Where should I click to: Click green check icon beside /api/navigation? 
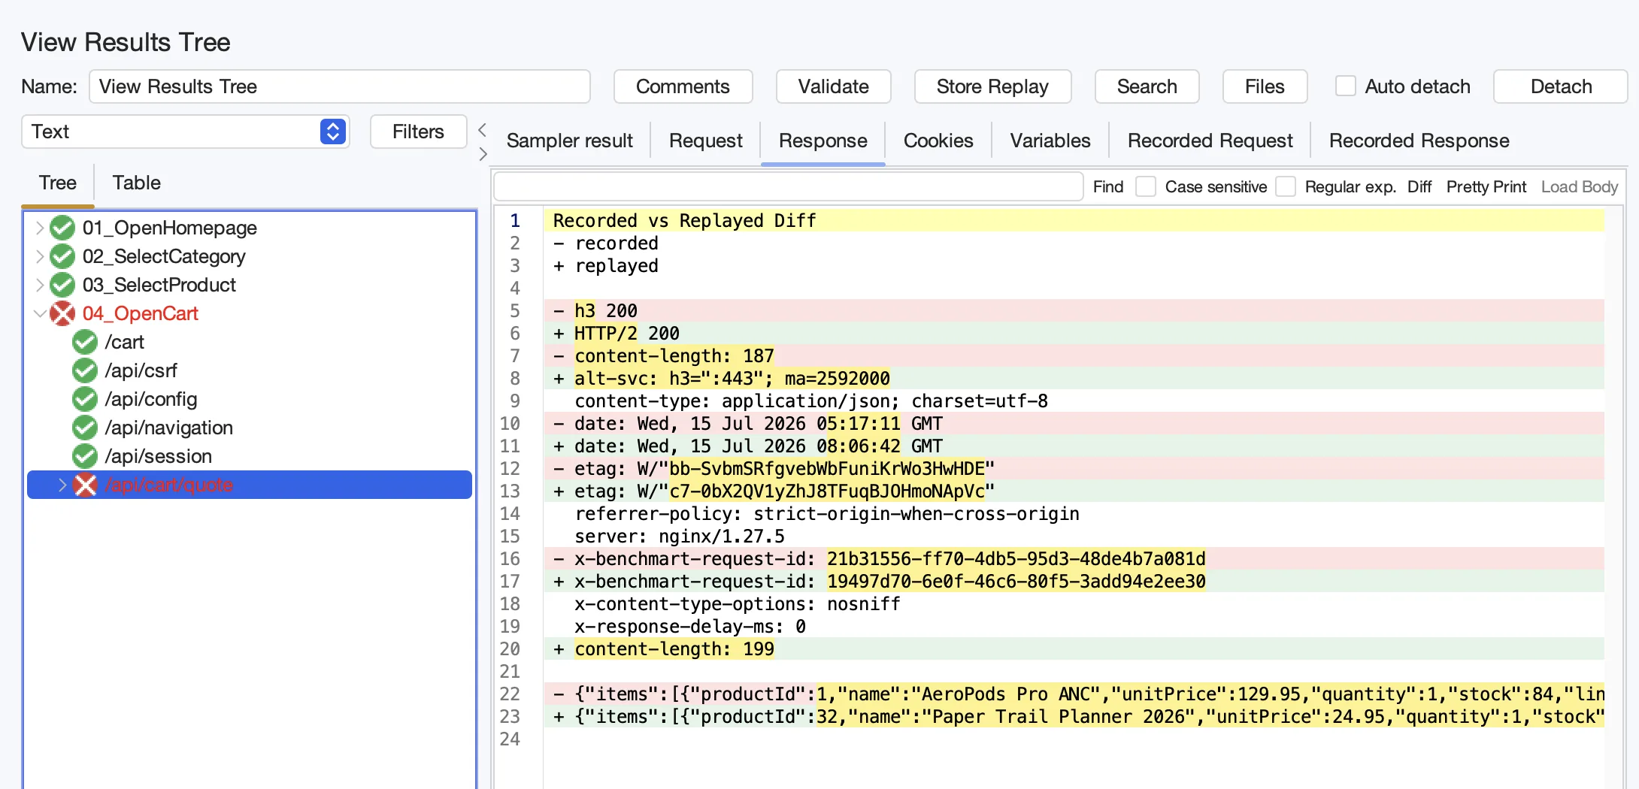85,428
